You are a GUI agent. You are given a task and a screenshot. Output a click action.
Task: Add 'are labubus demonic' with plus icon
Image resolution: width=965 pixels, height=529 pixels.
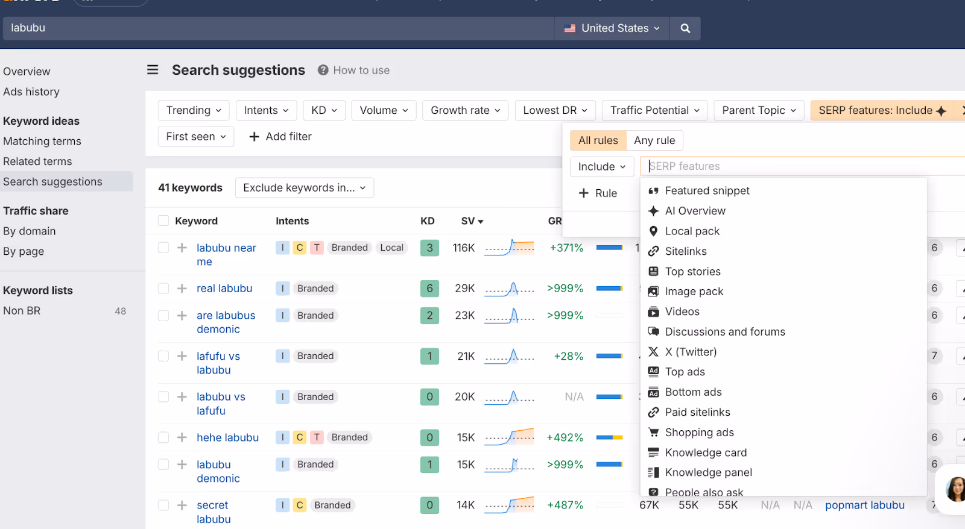coord(182,315)
